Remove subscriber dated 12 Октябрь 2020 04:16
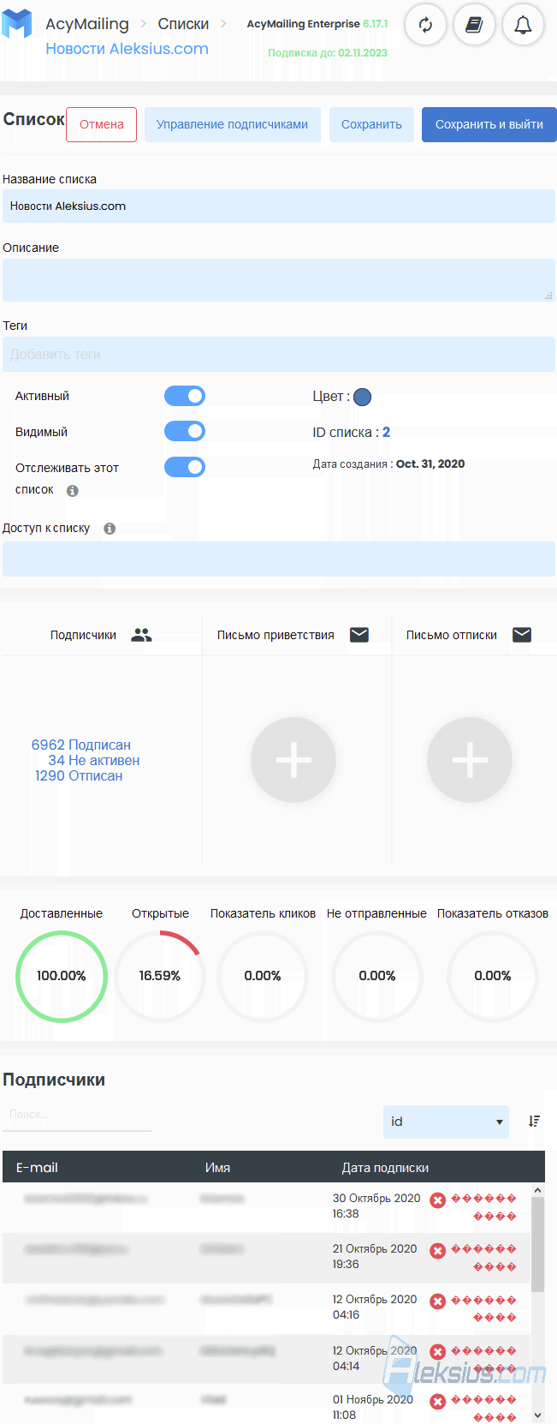 pos(437,1301)
